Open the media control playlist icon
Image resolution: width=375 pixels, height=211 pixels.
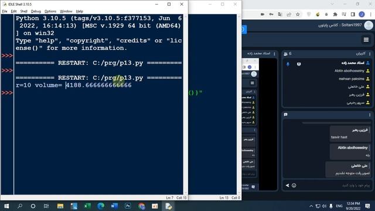[x=344, y=14]
